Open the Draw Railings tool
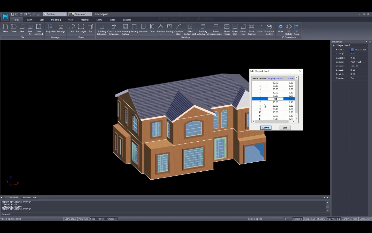 (x=251, y=28)
